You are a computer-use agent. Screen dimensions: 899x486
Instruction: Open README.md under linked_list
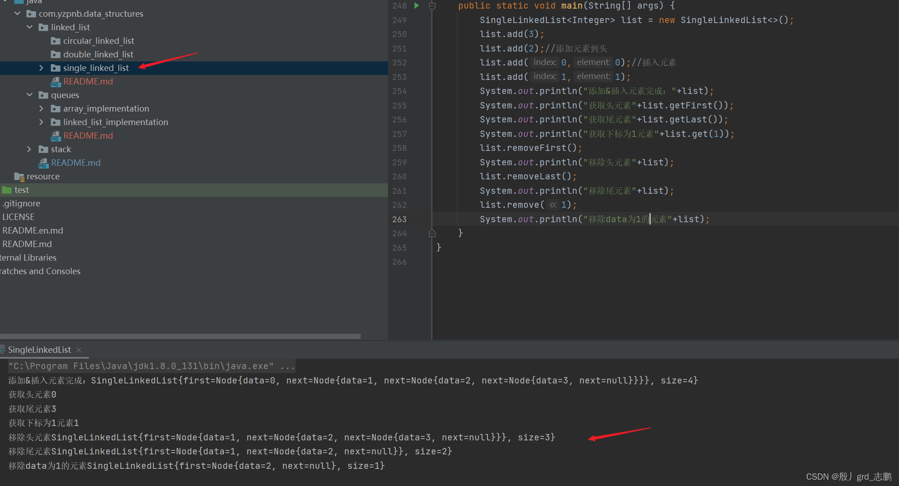coord(88,81)
